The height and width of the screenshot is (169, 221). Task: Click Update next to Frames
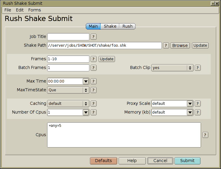pos(107,59)
